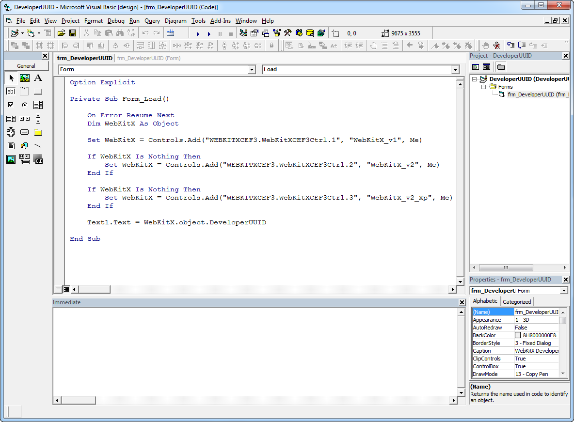Select the OptionButton control in the toolbox
This screenshot has width=574, height=422.
25,105
